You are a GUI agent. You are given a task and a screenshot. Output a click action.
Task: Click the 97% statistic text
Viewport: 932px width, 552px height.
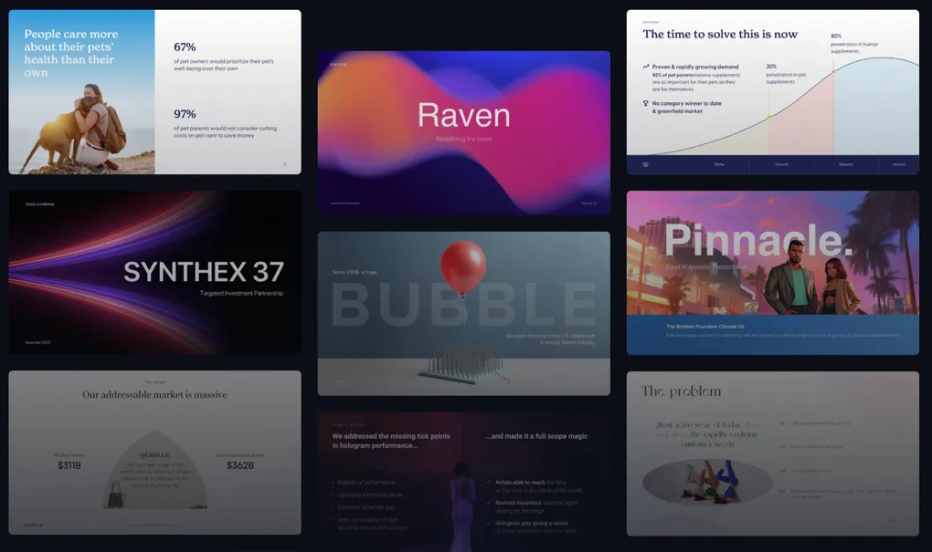coord(185,114)
